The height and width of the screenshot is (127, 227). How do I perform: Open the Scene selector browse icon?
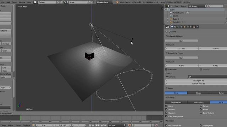[x=66, y=2]
